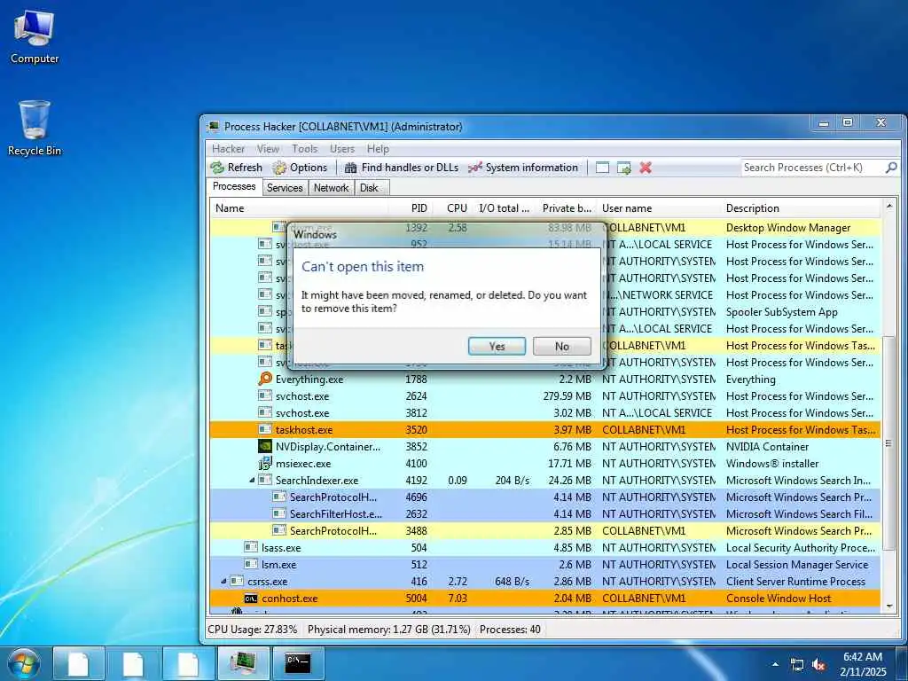Open Find handles or DLLs
The image size is (908, 681).
pos(402,168)
